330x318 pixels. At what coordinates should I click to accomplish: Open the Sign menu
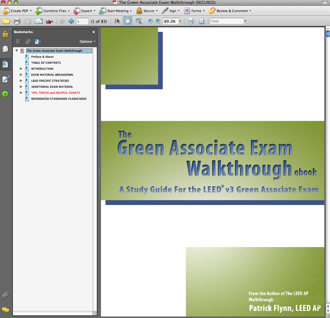click(x=170, y=11)
